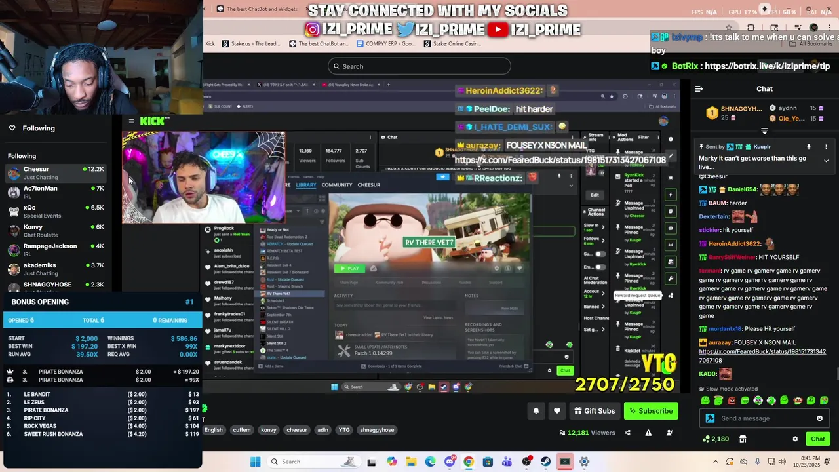Click the Kick hamburger menu inside stream

[x=131, y=121]
